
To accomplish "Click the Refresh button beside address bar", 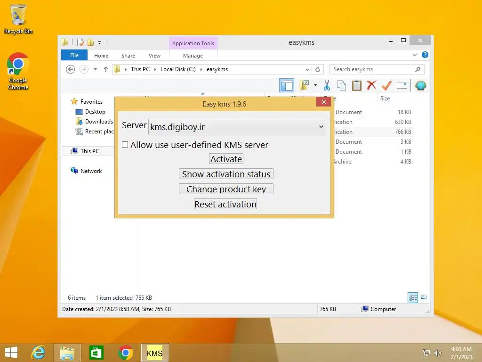I will pos(318,69).
